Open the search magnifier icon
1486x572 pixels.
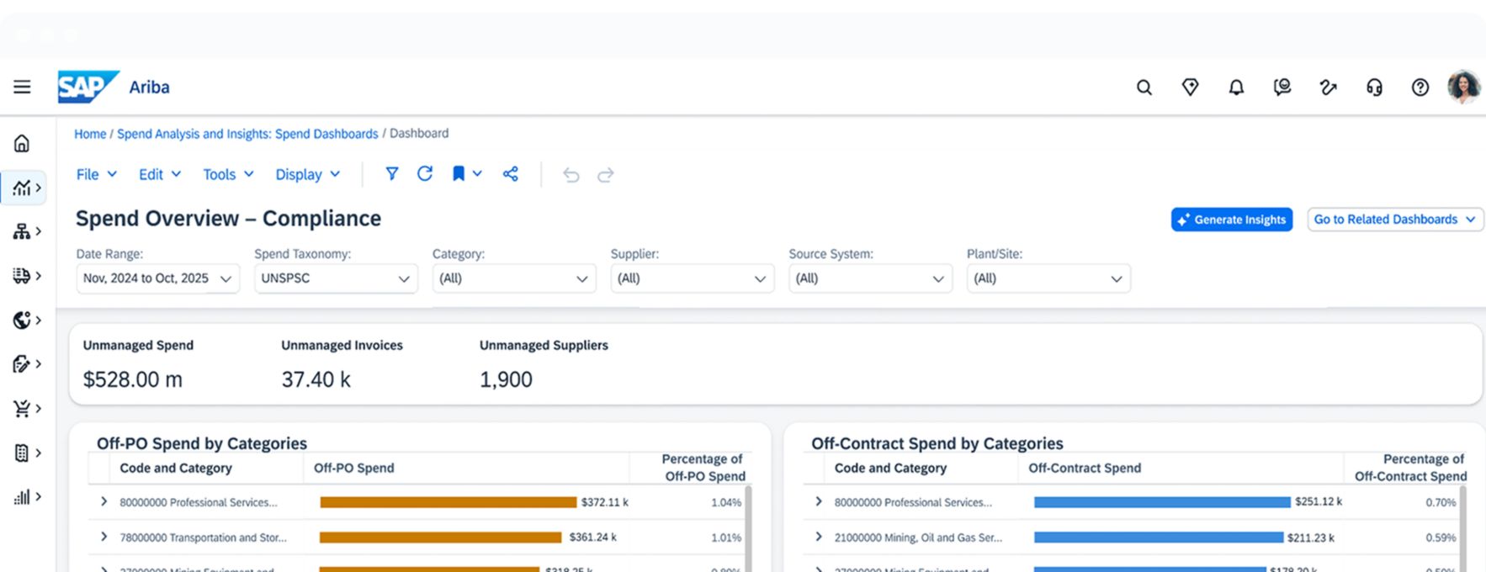point(1144,87)
